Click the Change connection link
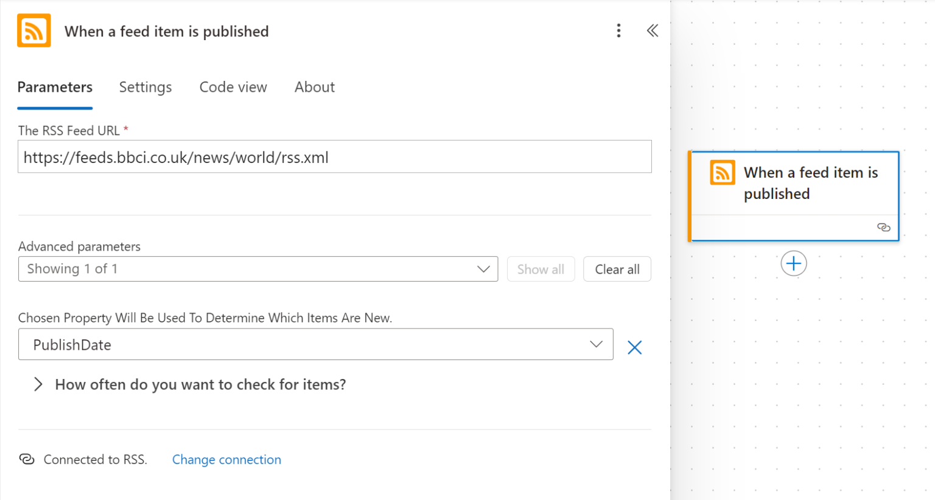This screenshot has width=935, height=500. click(x=226, y=460)
